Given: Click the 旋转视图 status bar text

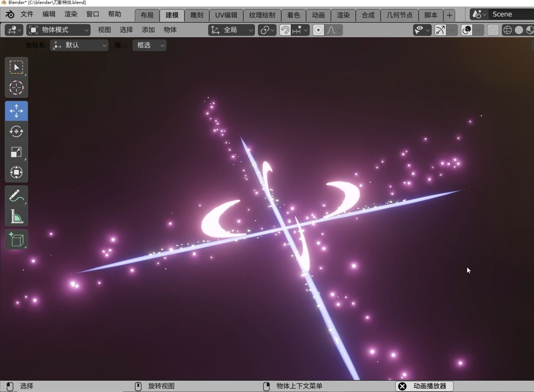Looking at the screenshot, I should coord(161,386).
